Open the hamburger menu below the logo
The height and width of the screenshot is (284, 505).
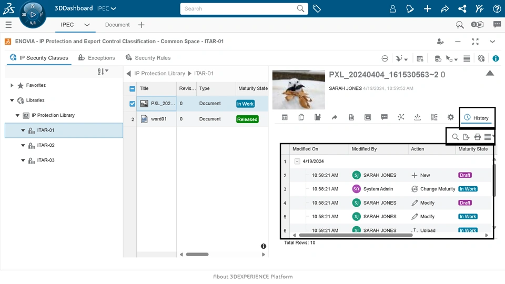(x=8, y=25)
